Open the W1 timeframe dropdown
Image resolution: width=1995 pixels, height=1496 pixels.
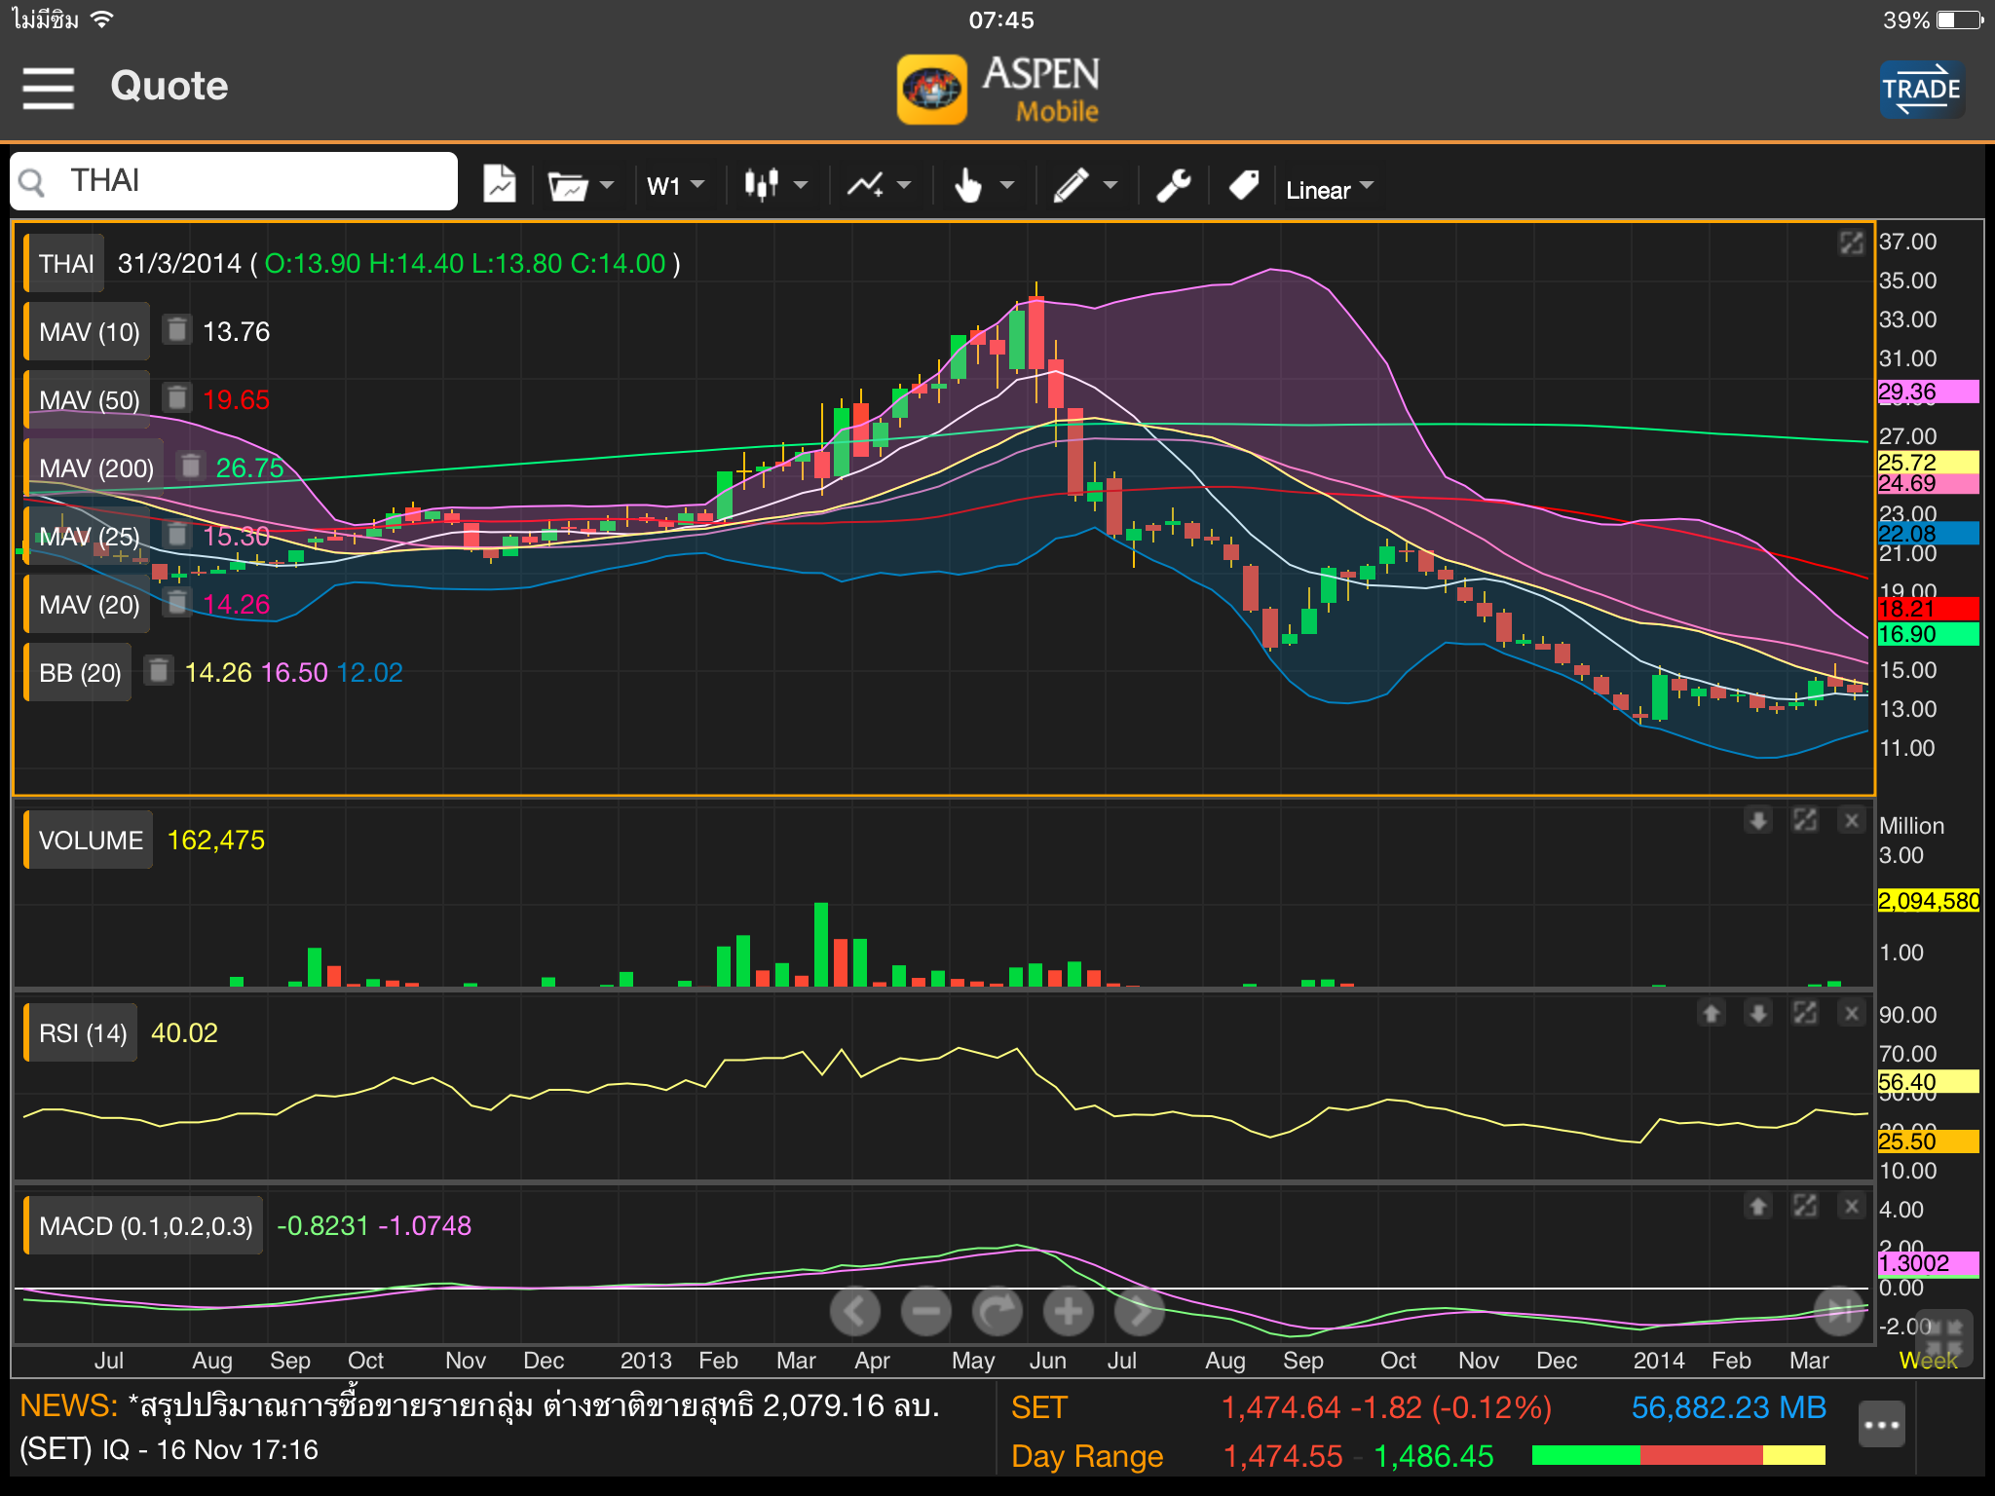pos(675,186)
